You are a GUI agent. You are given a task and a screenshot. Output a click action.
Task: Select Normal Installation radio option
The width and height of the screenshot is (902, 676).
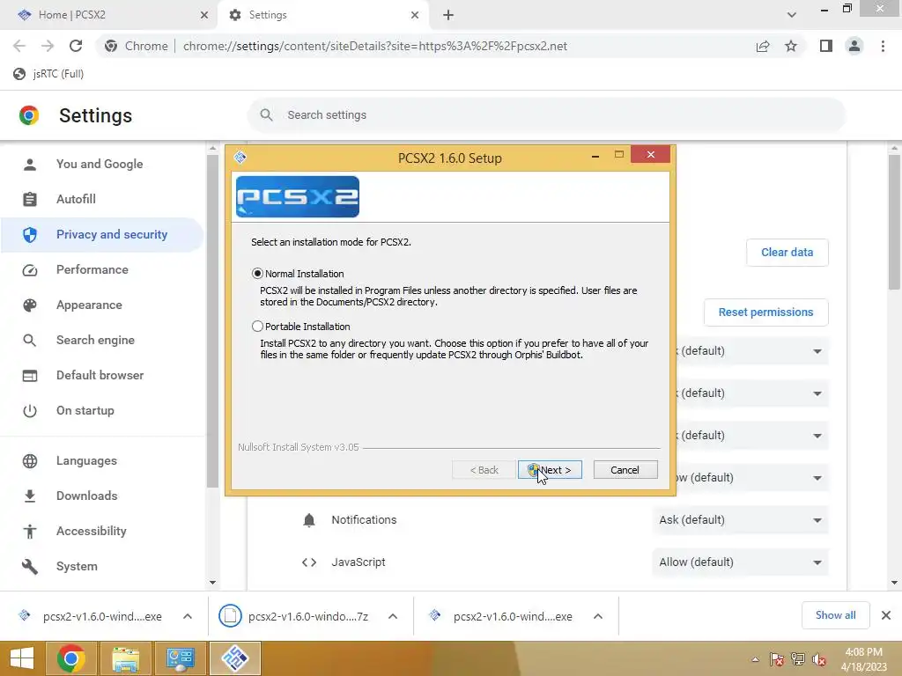257,274
